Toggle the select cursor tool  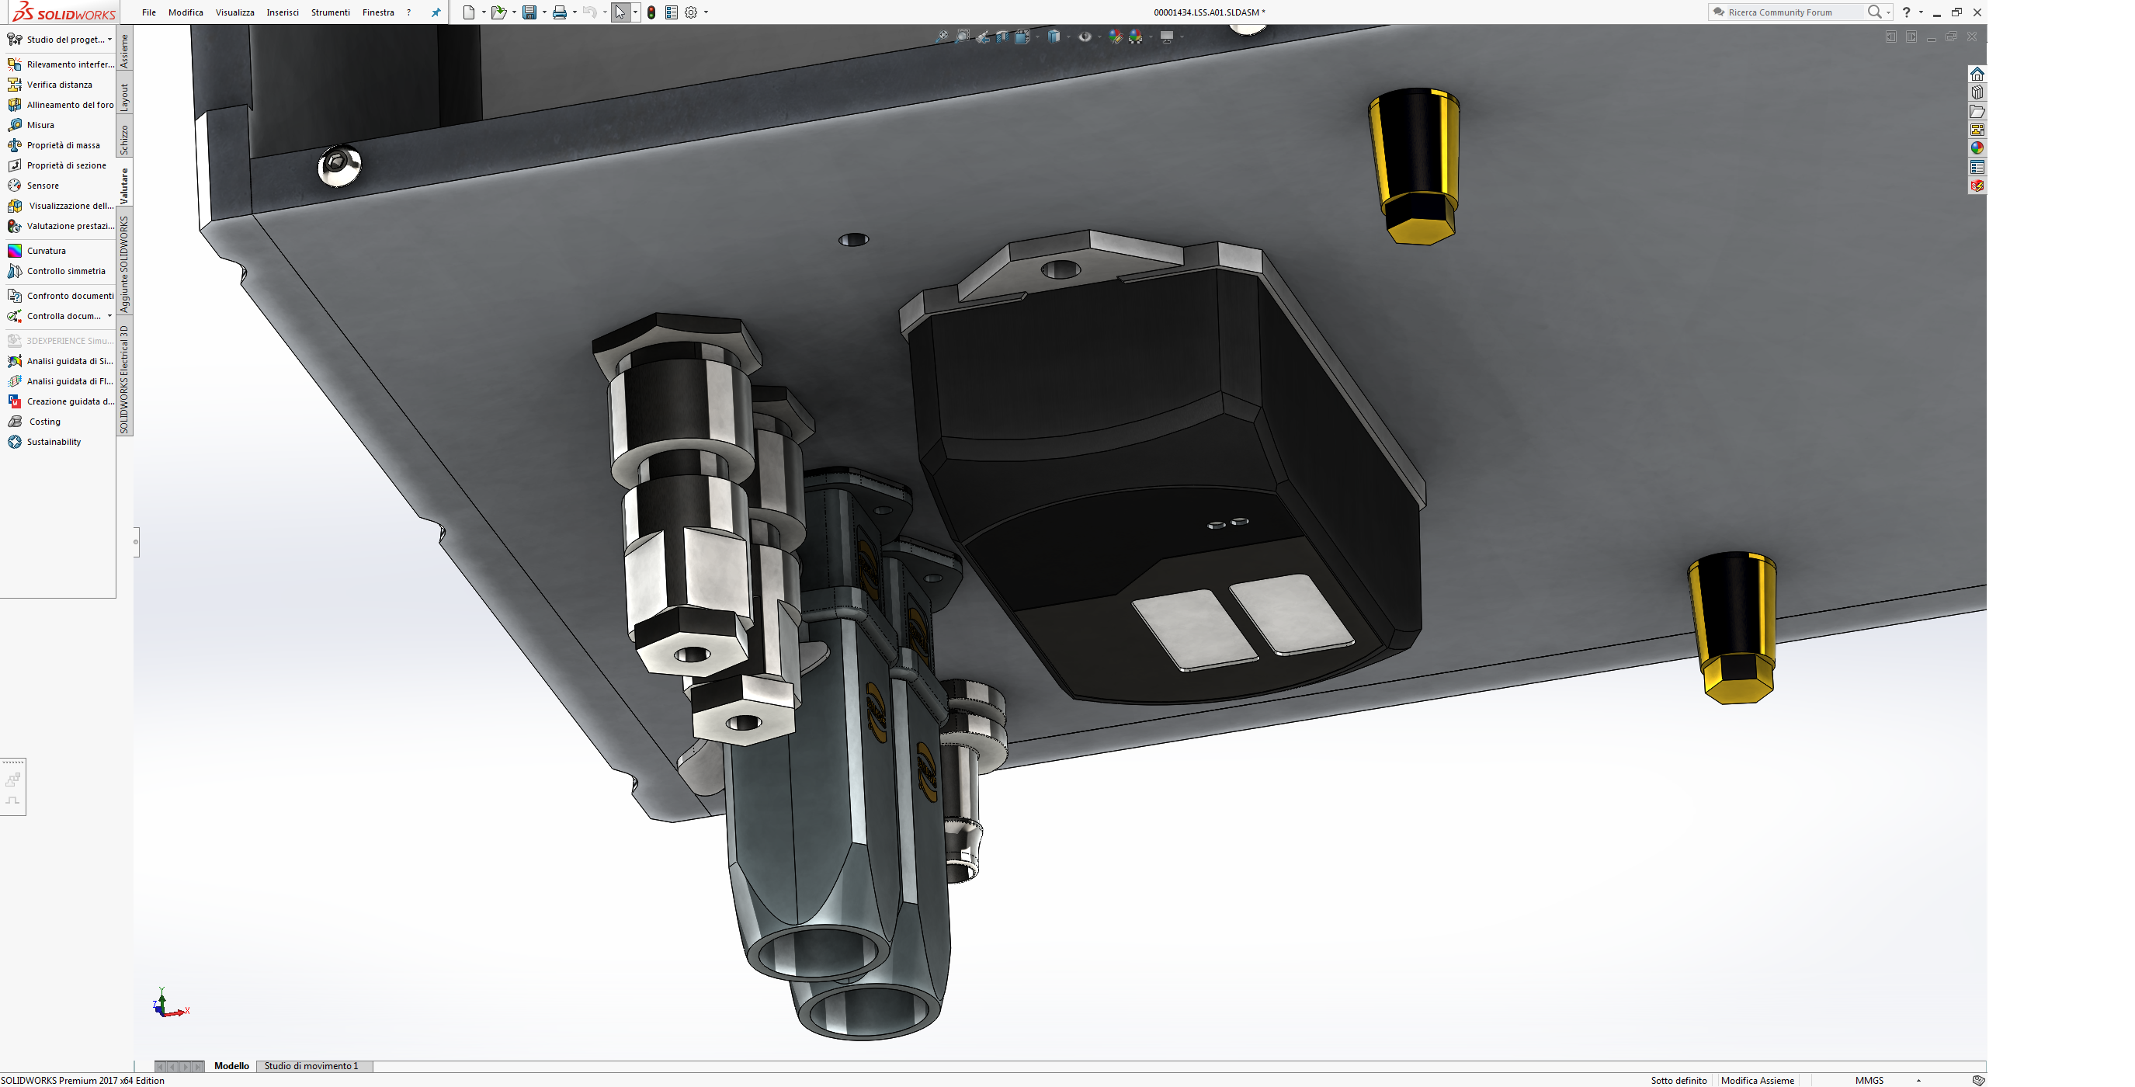click(621, 12)
